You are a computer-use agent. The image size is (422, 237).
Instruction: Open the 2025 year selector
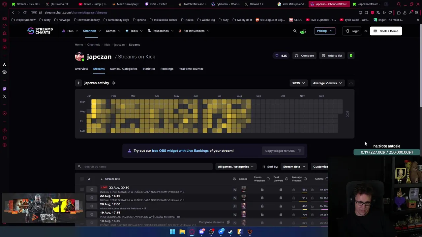298,83
